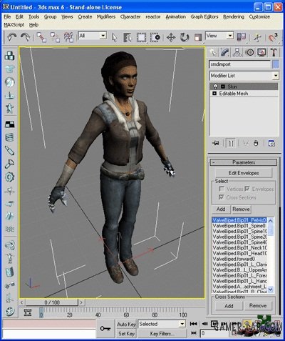Click the large Set Keys key icon
This screenshot has height=341, width=285.
click(x=105, y=329)
